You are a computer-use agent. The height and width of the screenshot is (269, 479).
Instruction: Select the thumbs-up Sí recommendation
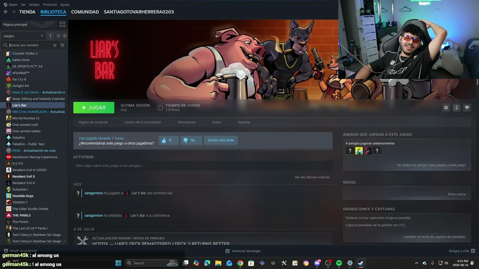[x=168, y=140]
